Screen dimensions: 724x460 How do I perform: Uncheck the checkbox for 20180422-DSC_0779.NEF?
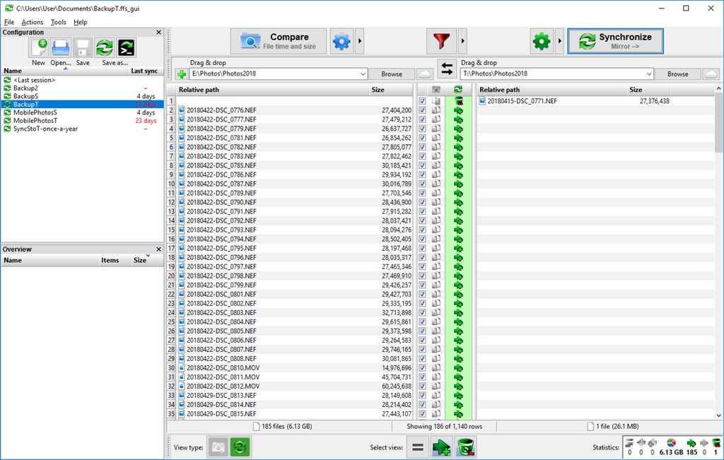(x=423, y=129)
